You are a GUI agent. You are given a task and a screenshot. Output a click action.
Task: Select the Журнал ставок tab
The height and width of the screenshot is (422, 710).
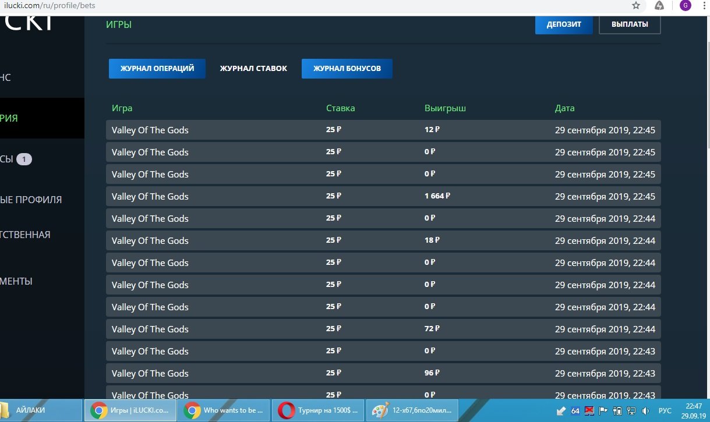[253, 69]
